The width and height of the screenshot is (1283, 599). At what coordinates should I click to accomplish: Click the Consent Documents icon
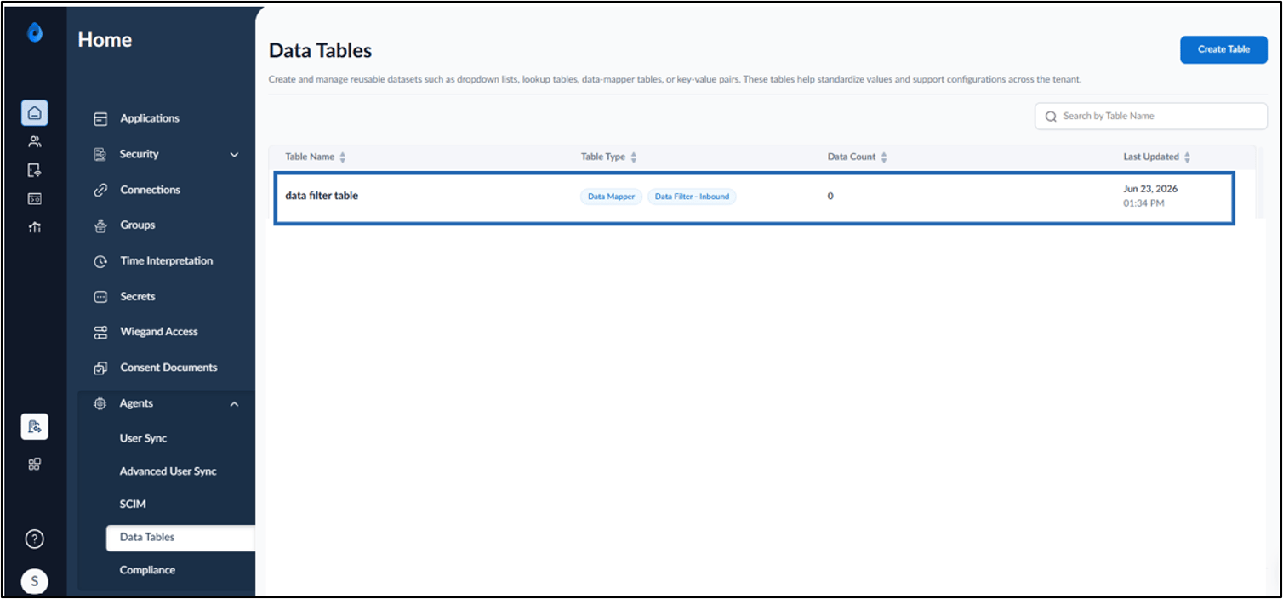(100, 368)
